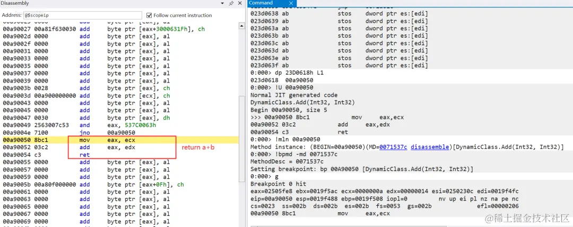573x227 pixels.
Task: Select command line !mln 00a90050
Action: click(285, 140)
